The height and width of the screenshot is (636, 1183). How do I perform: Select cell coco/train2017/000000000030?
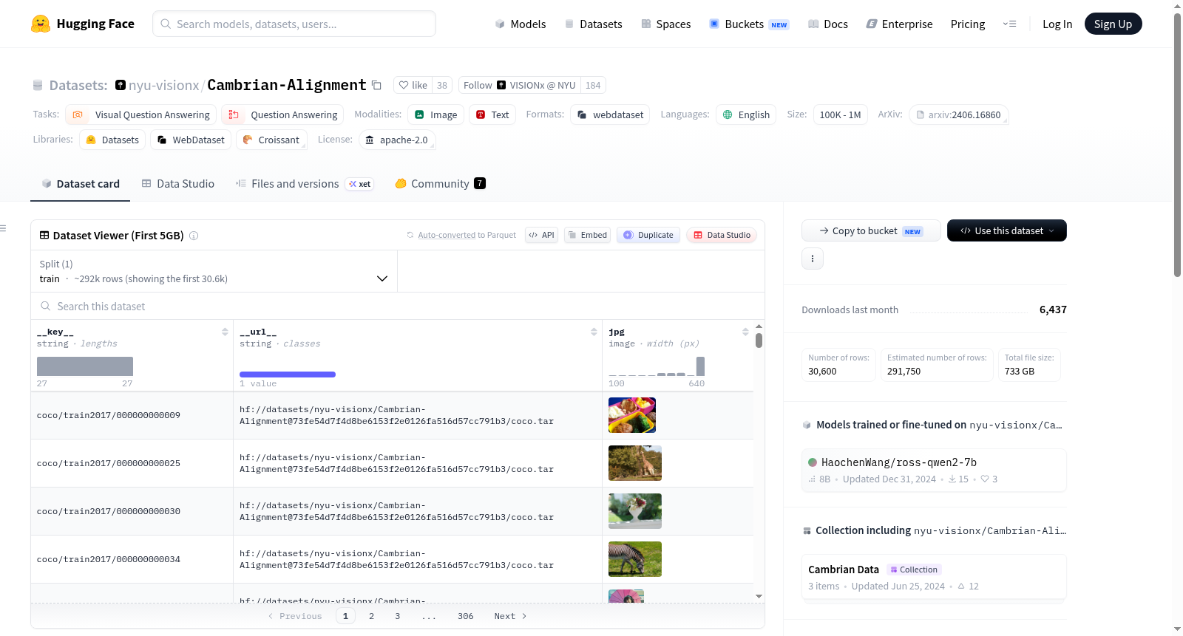132,511
